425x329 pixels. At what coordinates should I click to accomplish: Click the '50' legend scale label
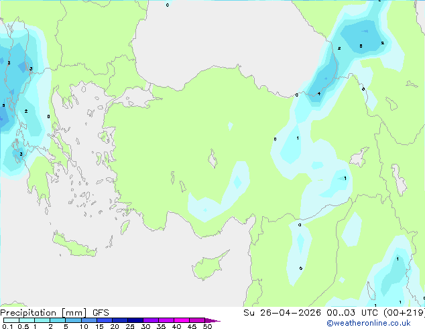pos(207,326)
